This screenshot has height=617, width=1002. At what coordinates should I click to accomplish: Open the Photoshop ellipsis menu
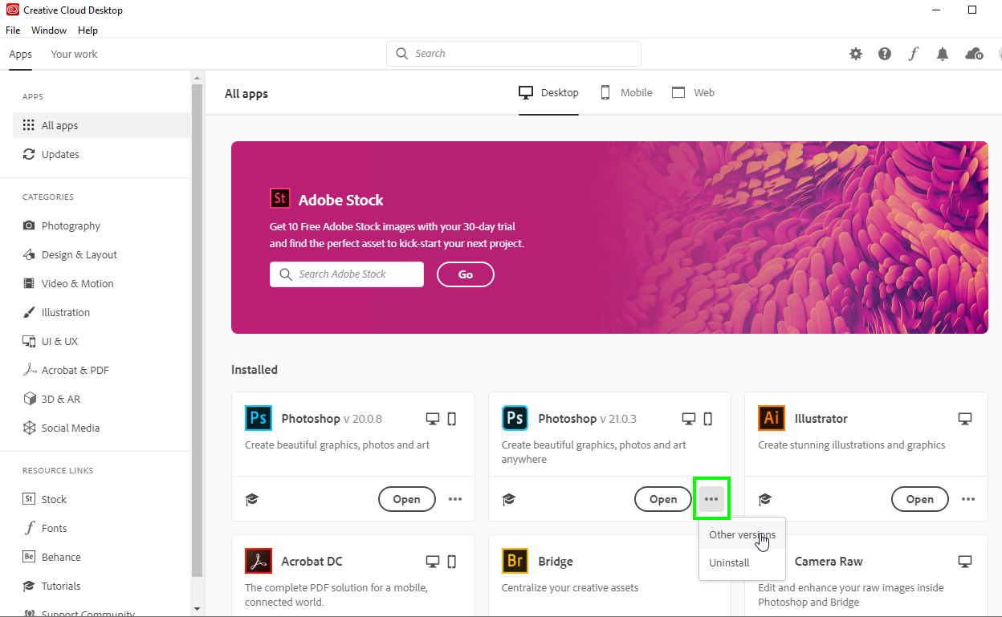point(455,499)
